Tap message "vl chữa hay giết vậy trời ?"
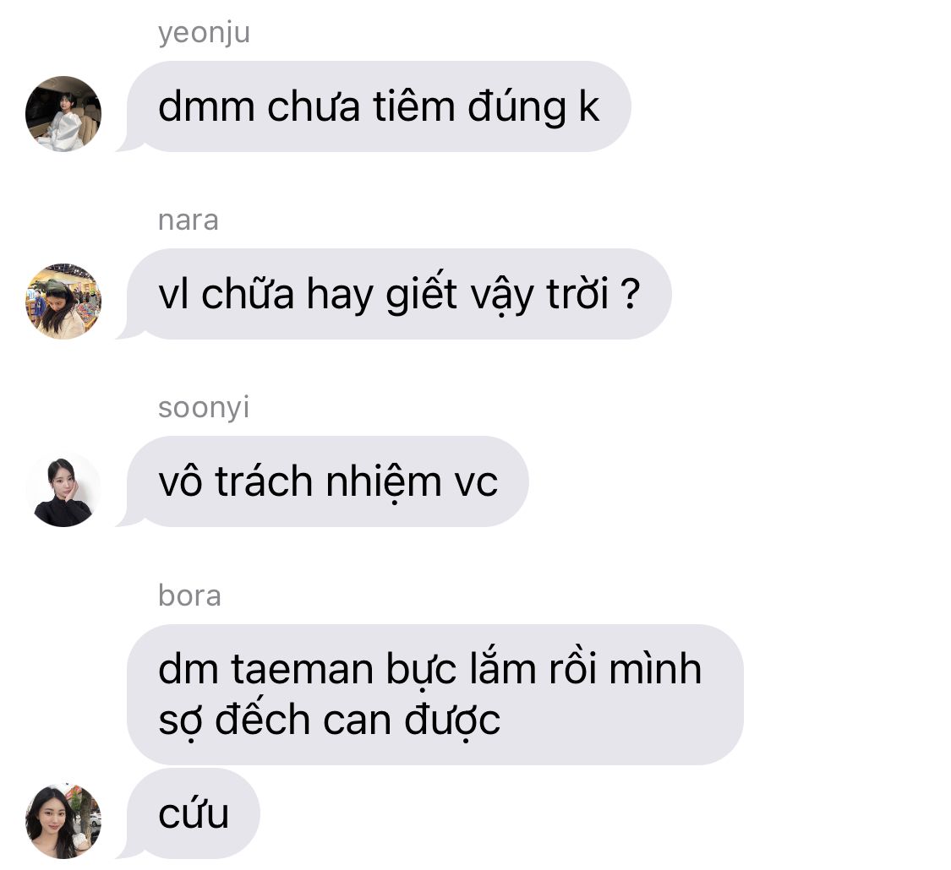Viewport: 951px width, 870px height. click(x=399, y=294)
